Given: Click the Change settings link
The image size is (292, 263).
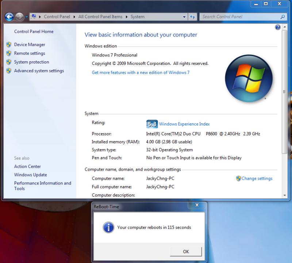Looking at the screenshot, I should click(257, 179).
